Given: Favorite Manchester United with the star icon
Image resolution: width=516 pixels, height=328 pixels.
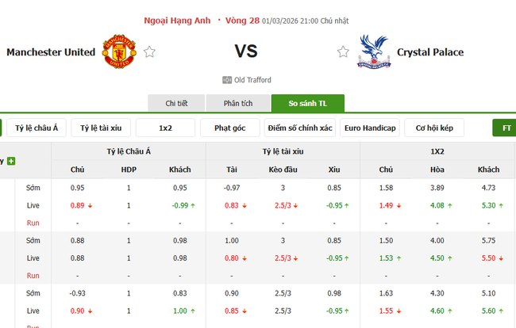Looking at the screenshot, I should coord(149,52).
